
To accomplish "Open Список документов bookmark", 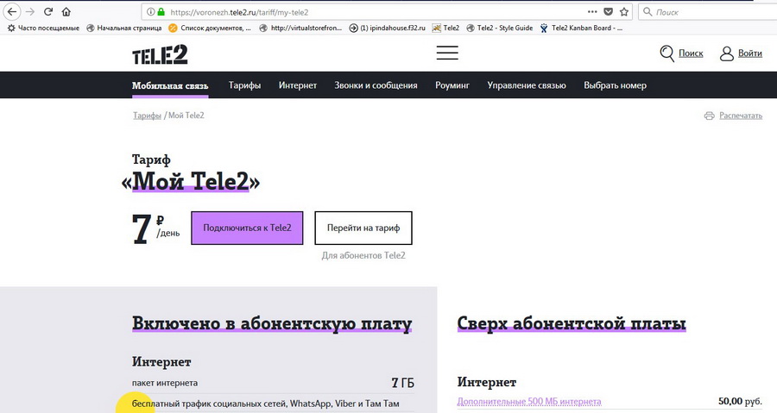I will coord(210,28).
